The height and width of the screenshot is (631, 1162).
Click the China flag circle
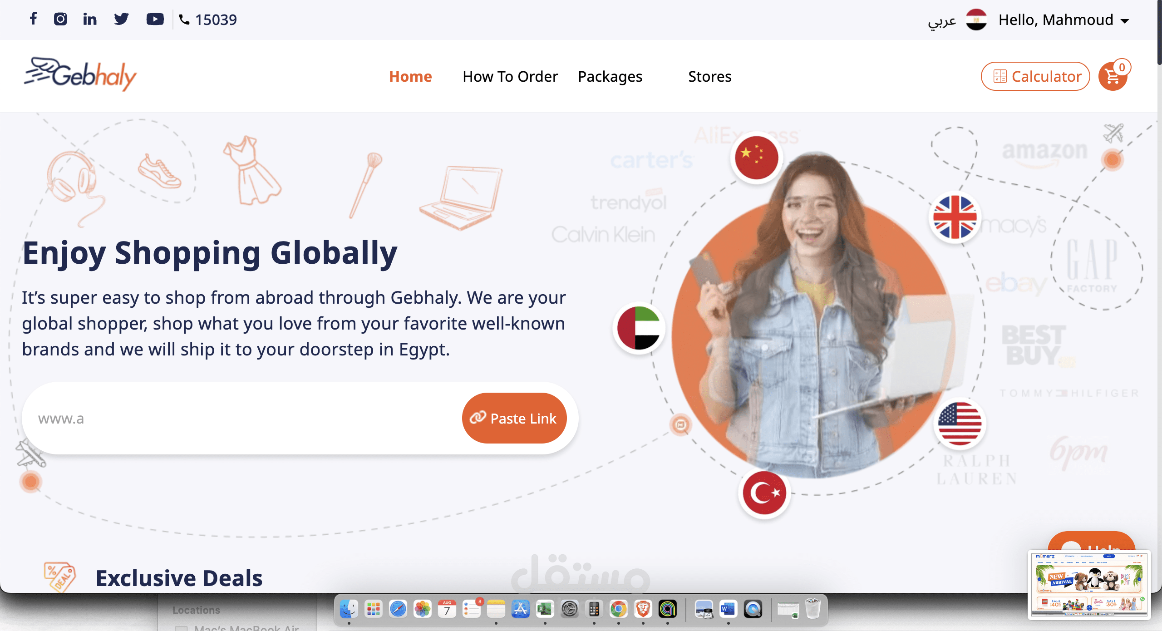point(757,158)
